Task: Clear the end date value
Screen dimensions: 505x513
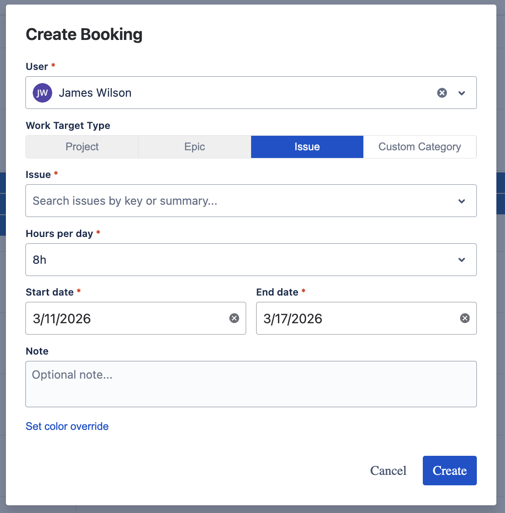Action: tap(465, 318)
